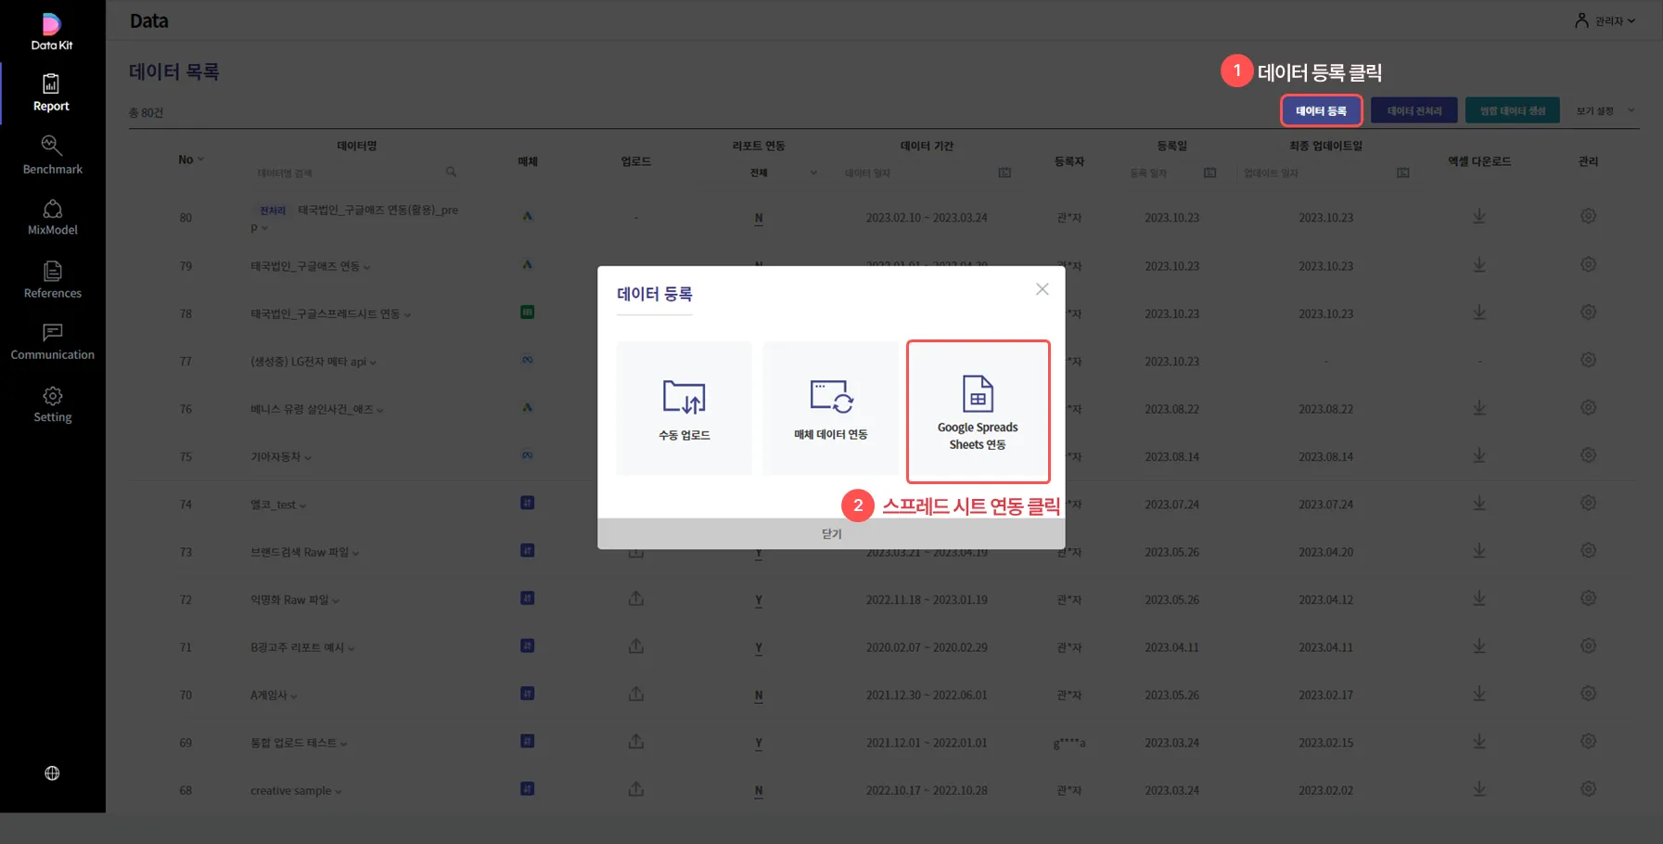
Task: Click the 데이터 전처리 button
Action: click(1414, 111)
